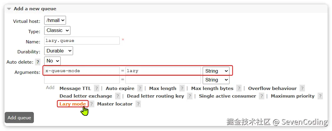This screenshot has height=131, width=332.
Task: Click help icon beside Dead letter exchange
Action: pyautogui.click(x=118, y=96)
